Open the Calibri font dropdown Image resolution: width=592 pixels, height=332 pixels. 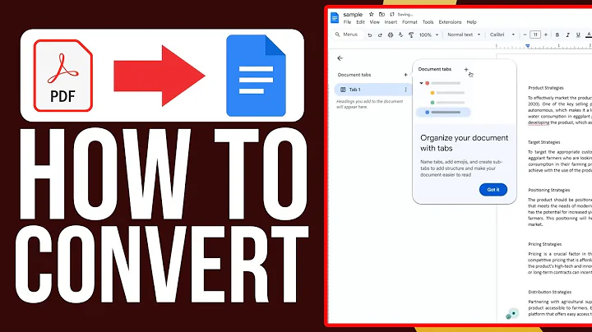click(x=502, y=35)
